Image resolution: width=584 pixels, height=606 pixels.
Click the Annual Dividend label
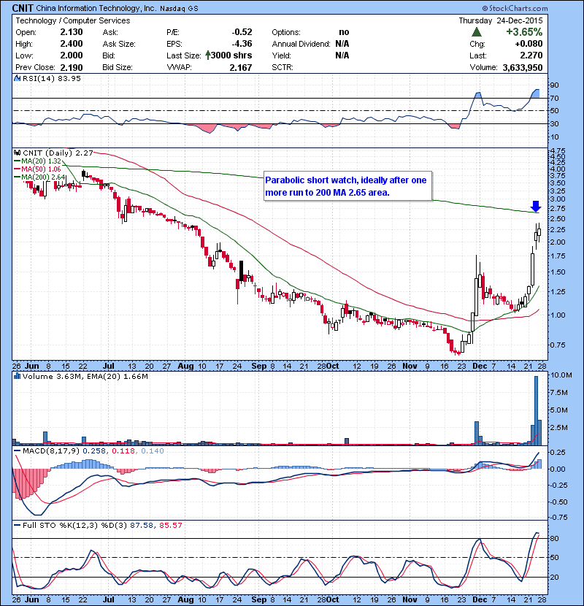(x=301, y=44)
